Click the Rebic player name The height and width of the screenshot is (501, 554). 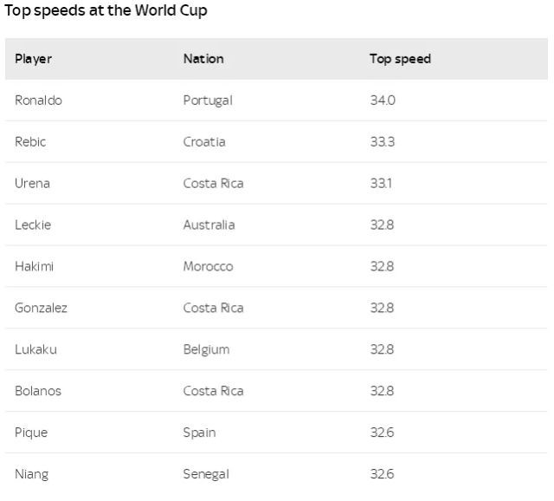pyautogui.click(x=30, y=142)
